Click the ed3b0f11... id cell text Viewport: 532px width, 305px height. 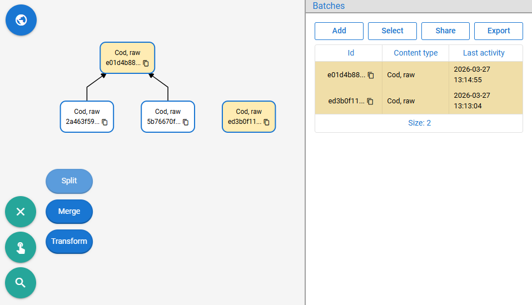[x=346, y=101]
